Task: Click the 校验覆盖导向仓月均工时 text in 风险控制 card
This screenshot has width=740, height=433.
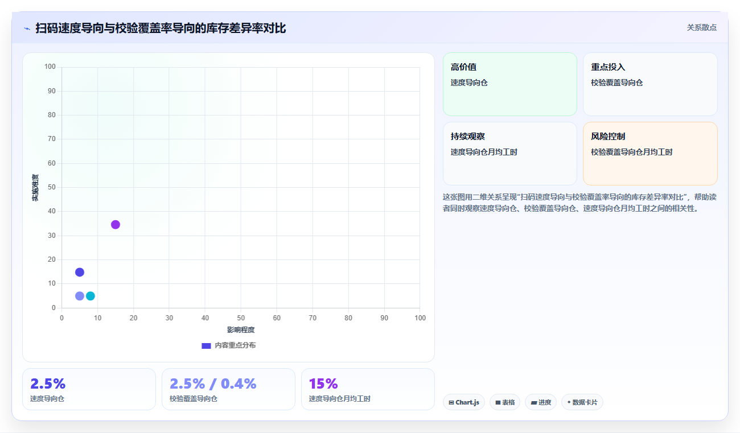Action: coord(632,152)
